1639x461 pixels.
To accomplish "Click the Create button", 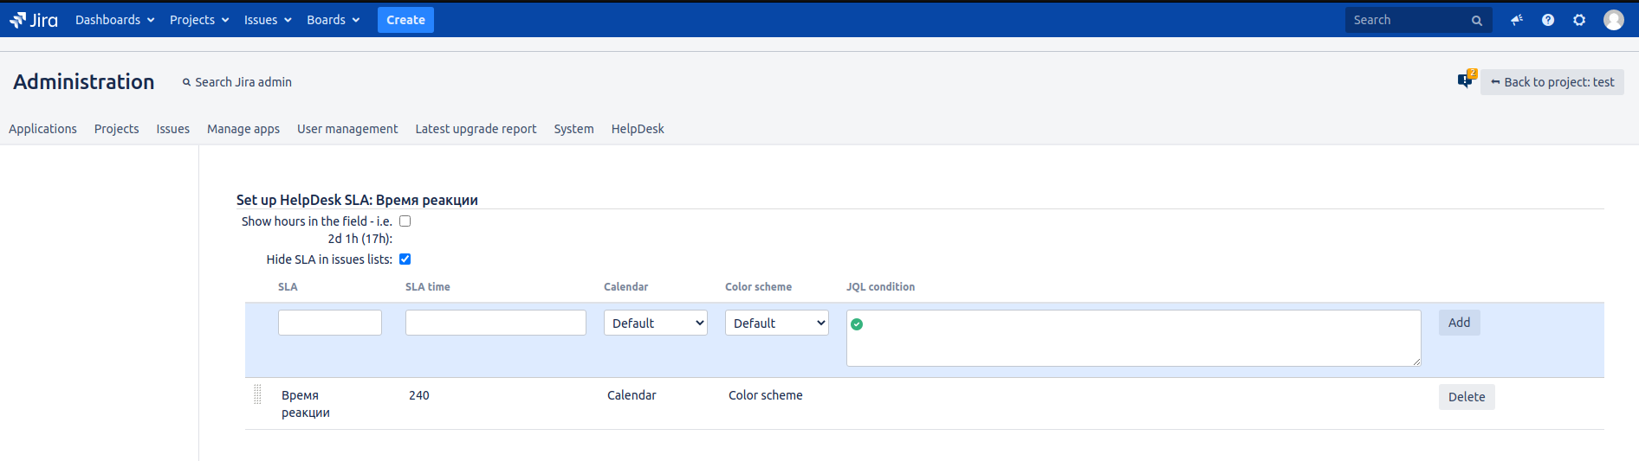I will point(405,20).
